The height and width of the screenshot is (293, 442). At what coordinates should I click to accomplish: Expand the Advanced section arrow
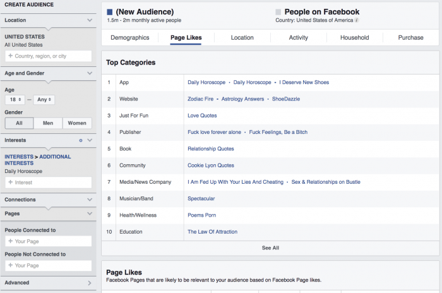(90, 283)
